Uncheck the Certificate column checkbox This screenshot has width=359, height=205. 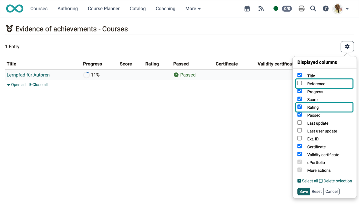coord(299,146)
